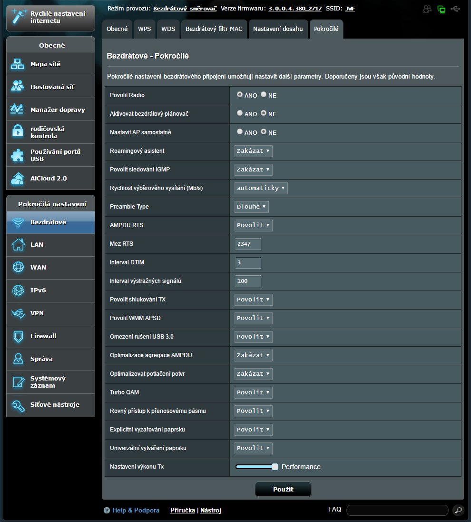Select NE for Povolit Radio
The width and height of the screenshot is (471, 522).
point(264,95)
